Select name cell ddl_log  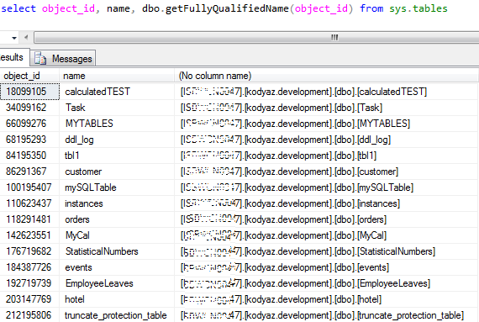point(117,140)
